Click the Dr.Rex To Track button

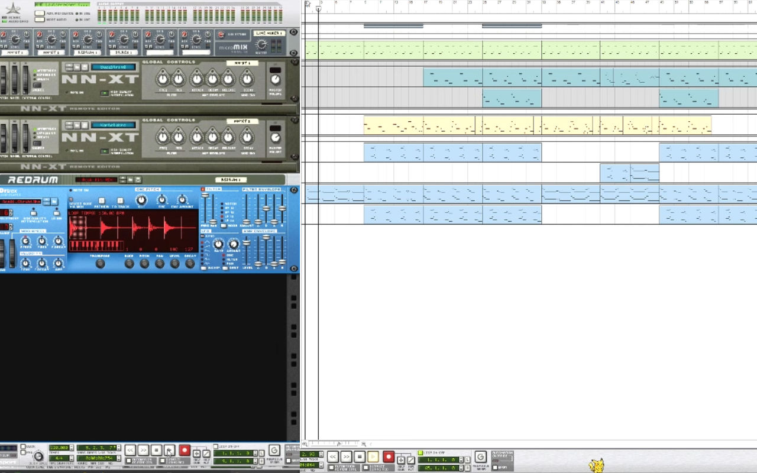(119, 201)
